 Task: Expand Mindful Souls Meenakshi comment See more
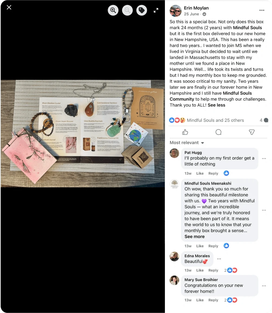coord(195,237)
